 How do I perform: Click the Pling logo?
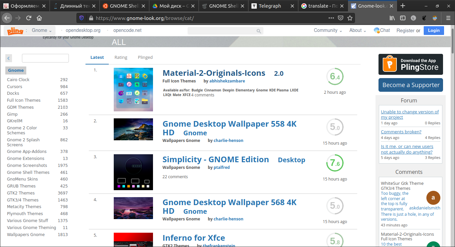pos(15,31)
